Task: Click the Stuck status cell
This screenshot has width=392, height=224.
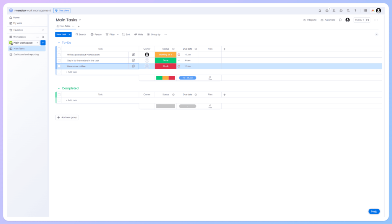Action: [x=165, y=66]
